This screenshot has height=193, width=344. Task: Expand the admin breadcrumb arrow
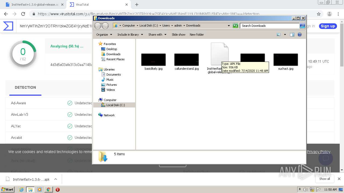184,26
